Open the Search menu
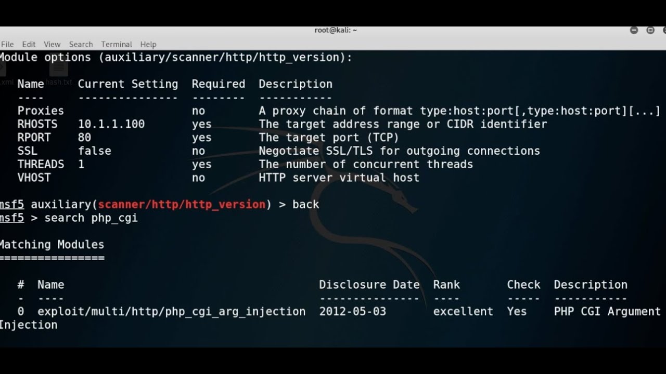 coord(81,45)
